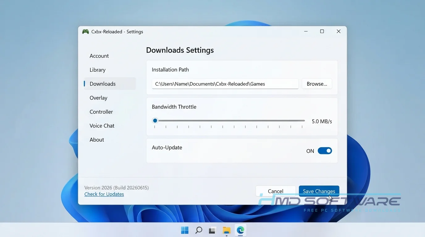Click the Check for Updates link
425x237 pixels.
[104, 194]
